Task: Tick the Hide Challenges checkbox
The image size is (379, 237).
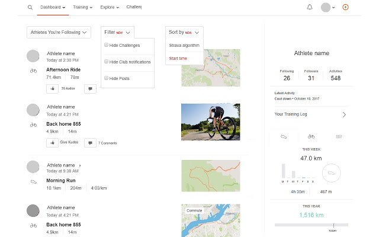Action: tap(106, 45)
